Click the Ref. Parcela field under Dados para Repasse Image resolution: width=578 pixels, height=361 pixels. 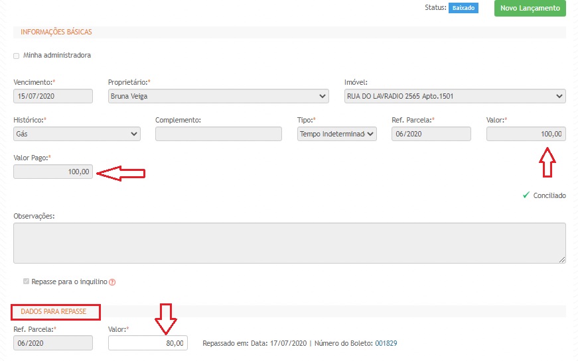pos(53,342)
